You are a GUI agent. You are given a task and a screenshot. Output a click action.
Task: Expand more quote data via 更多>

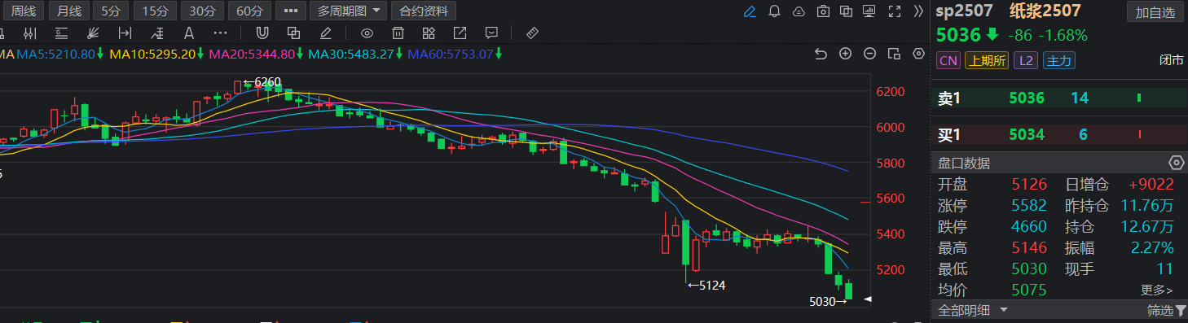click(1157, 290)
